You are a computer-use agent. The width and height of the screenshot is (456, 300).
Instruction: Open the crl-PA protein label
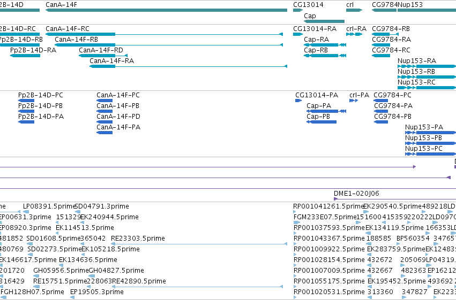(359, 95)
